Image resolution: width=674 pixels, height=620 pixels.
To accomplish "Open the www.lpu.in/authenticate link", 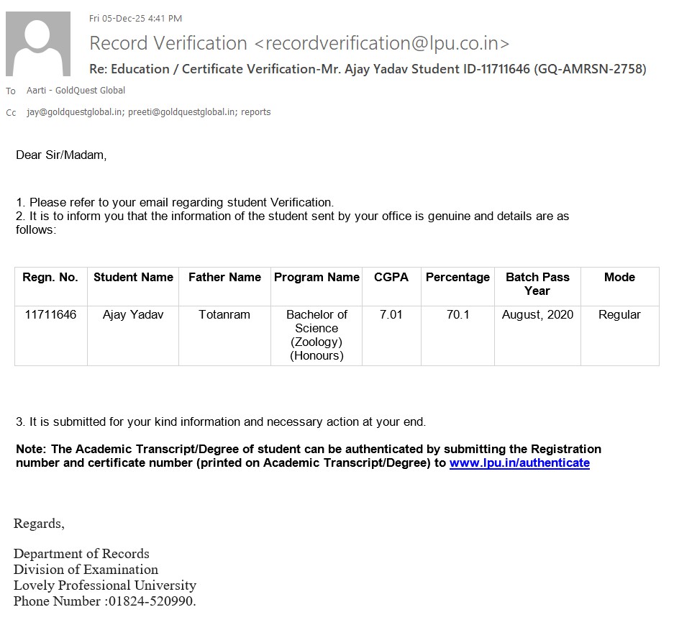I will tap(519, 463).
